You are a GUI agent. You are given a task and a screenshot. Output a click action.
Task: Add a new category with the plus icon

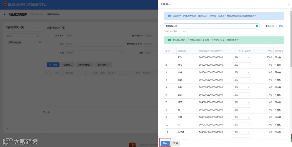pyautogui.click(x=40, y=42)
